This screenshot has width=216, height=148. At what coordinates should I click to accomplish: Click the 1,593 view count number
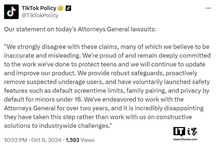point(72,140)
